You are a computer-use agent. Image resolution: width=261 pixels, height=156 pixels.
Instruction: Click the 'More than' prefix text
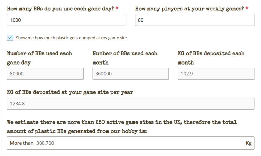22,143
